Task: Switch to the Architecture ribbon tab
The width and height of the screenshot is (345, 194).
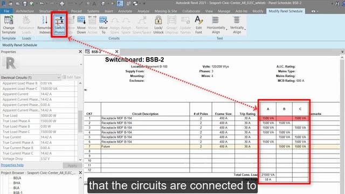Action: tap(25, 11)
